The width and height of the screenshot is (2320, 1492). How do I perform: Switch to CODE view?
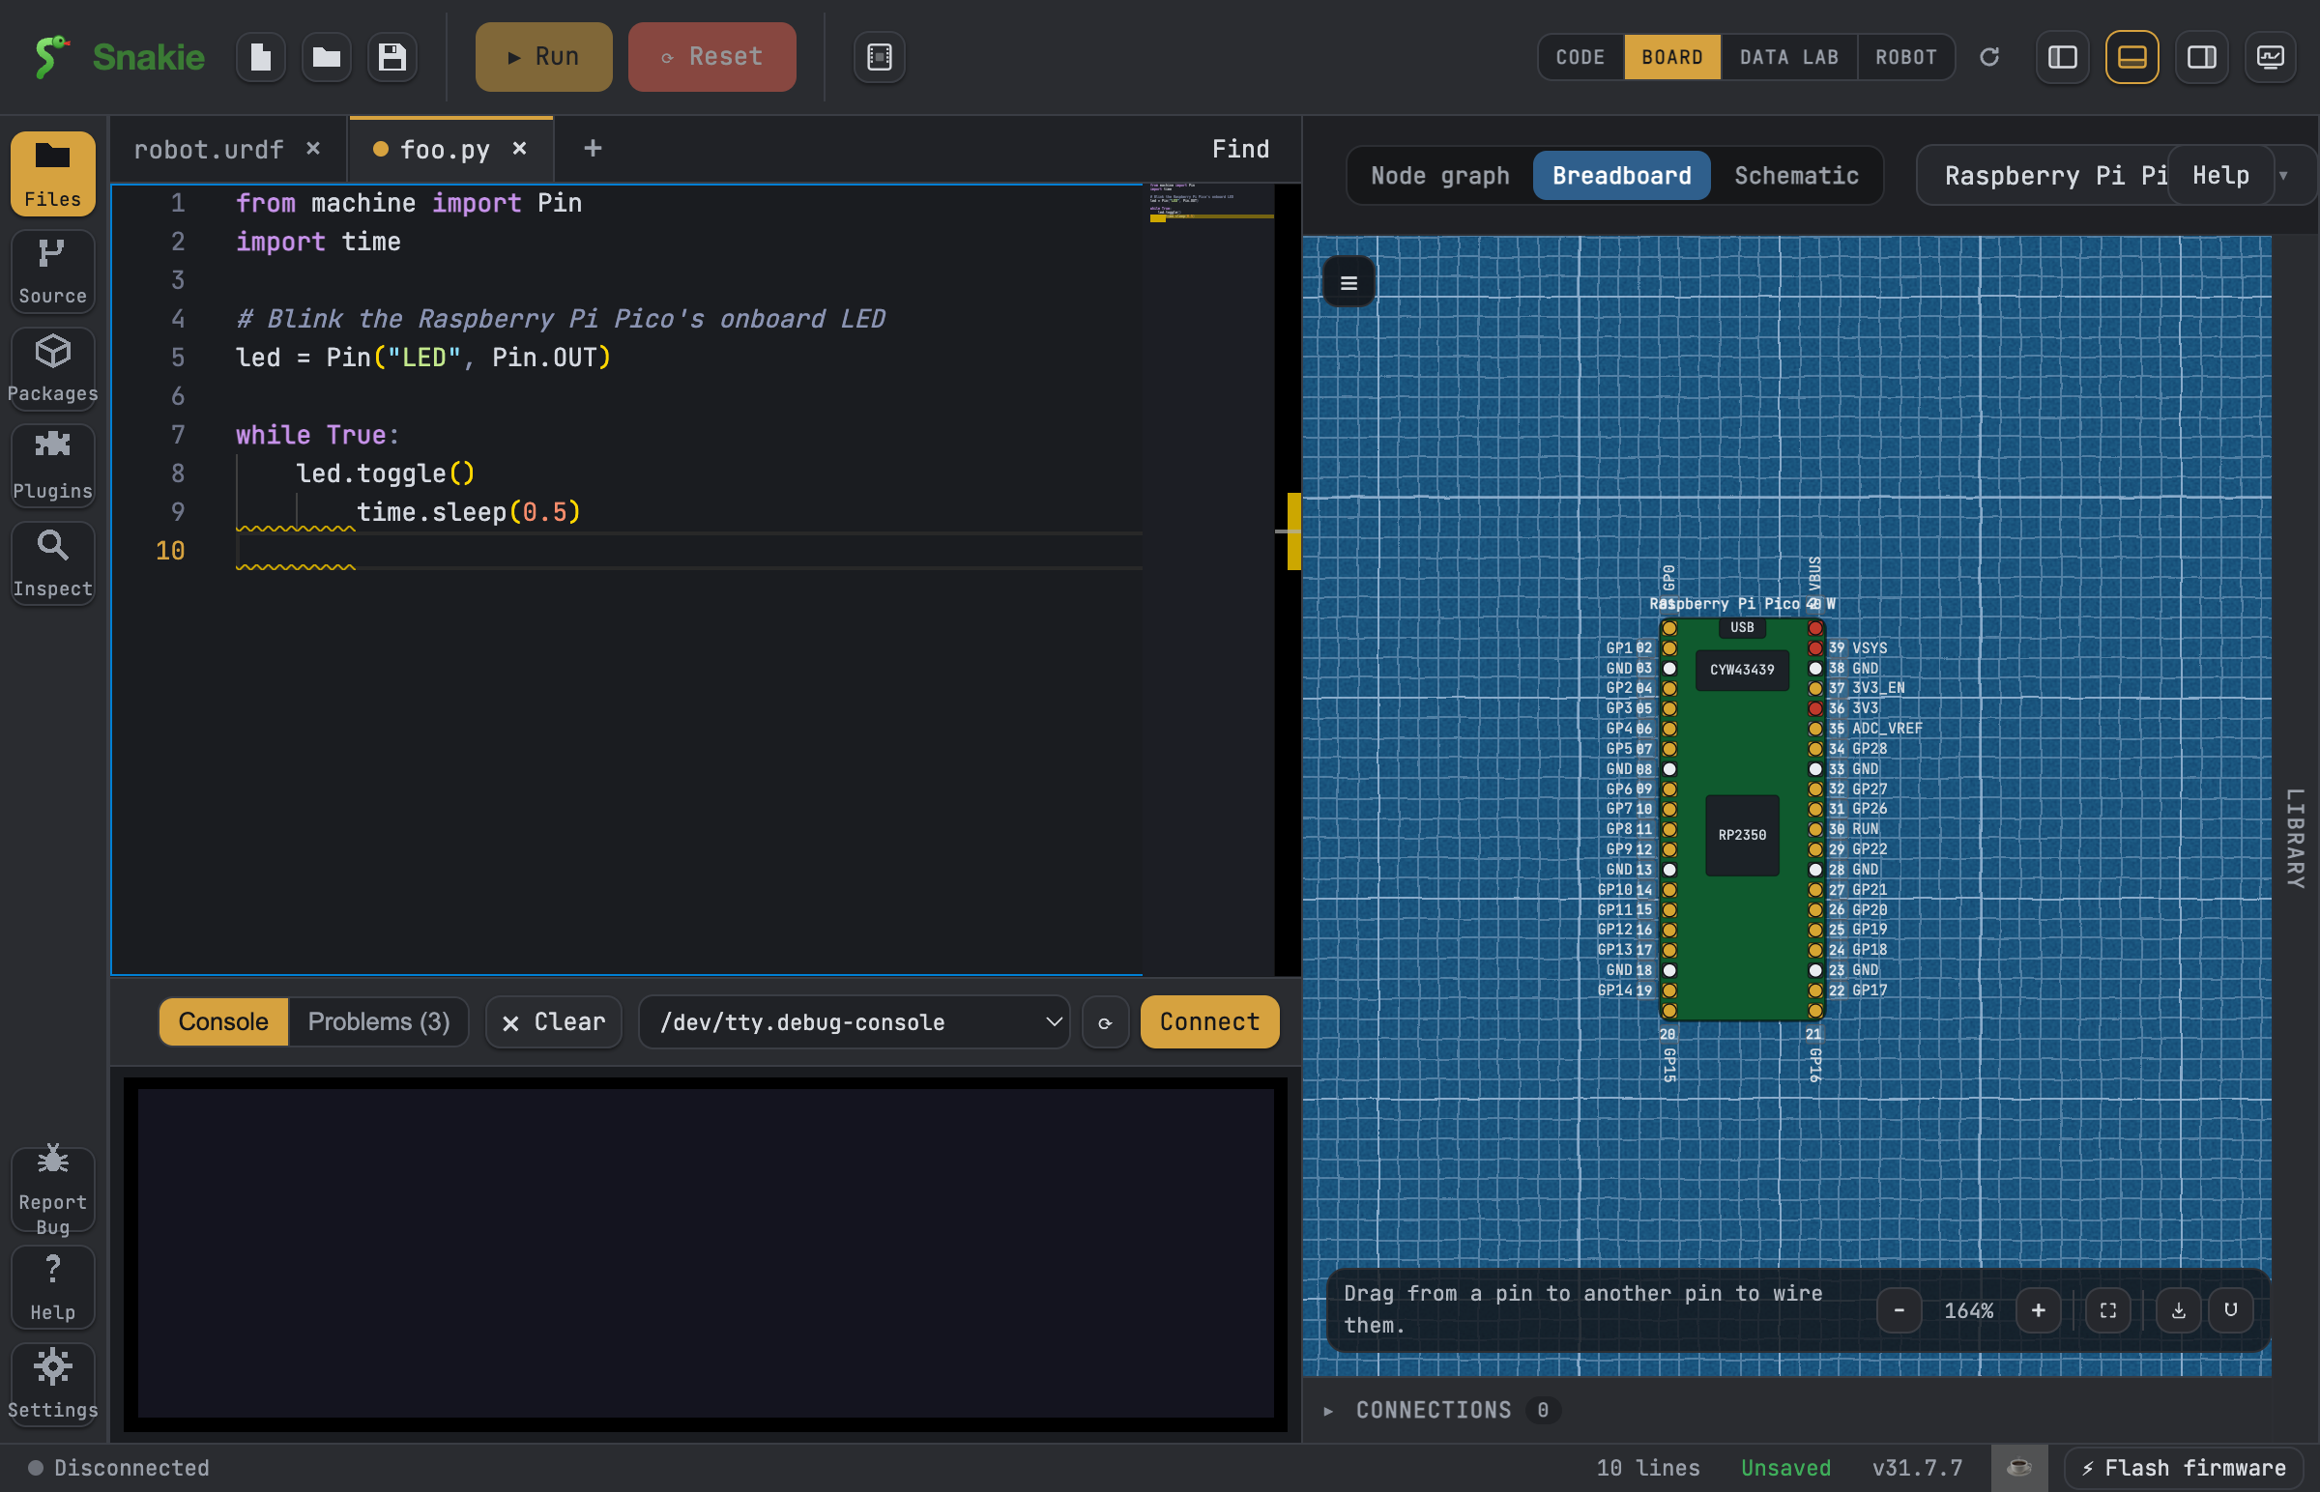1580,57
